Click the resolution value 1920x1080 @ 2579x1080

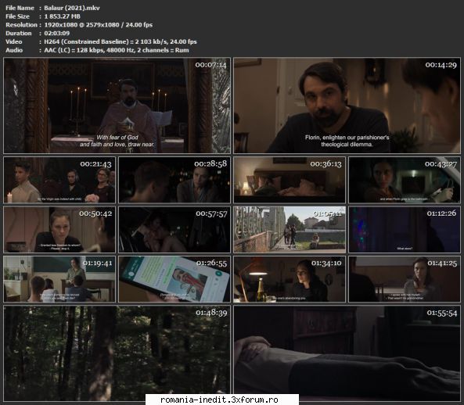click(81, 25)
